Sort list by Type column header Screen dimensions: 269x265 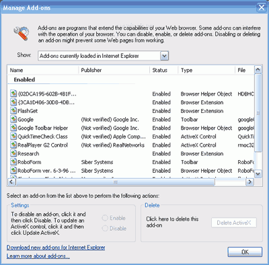[206, 70]
